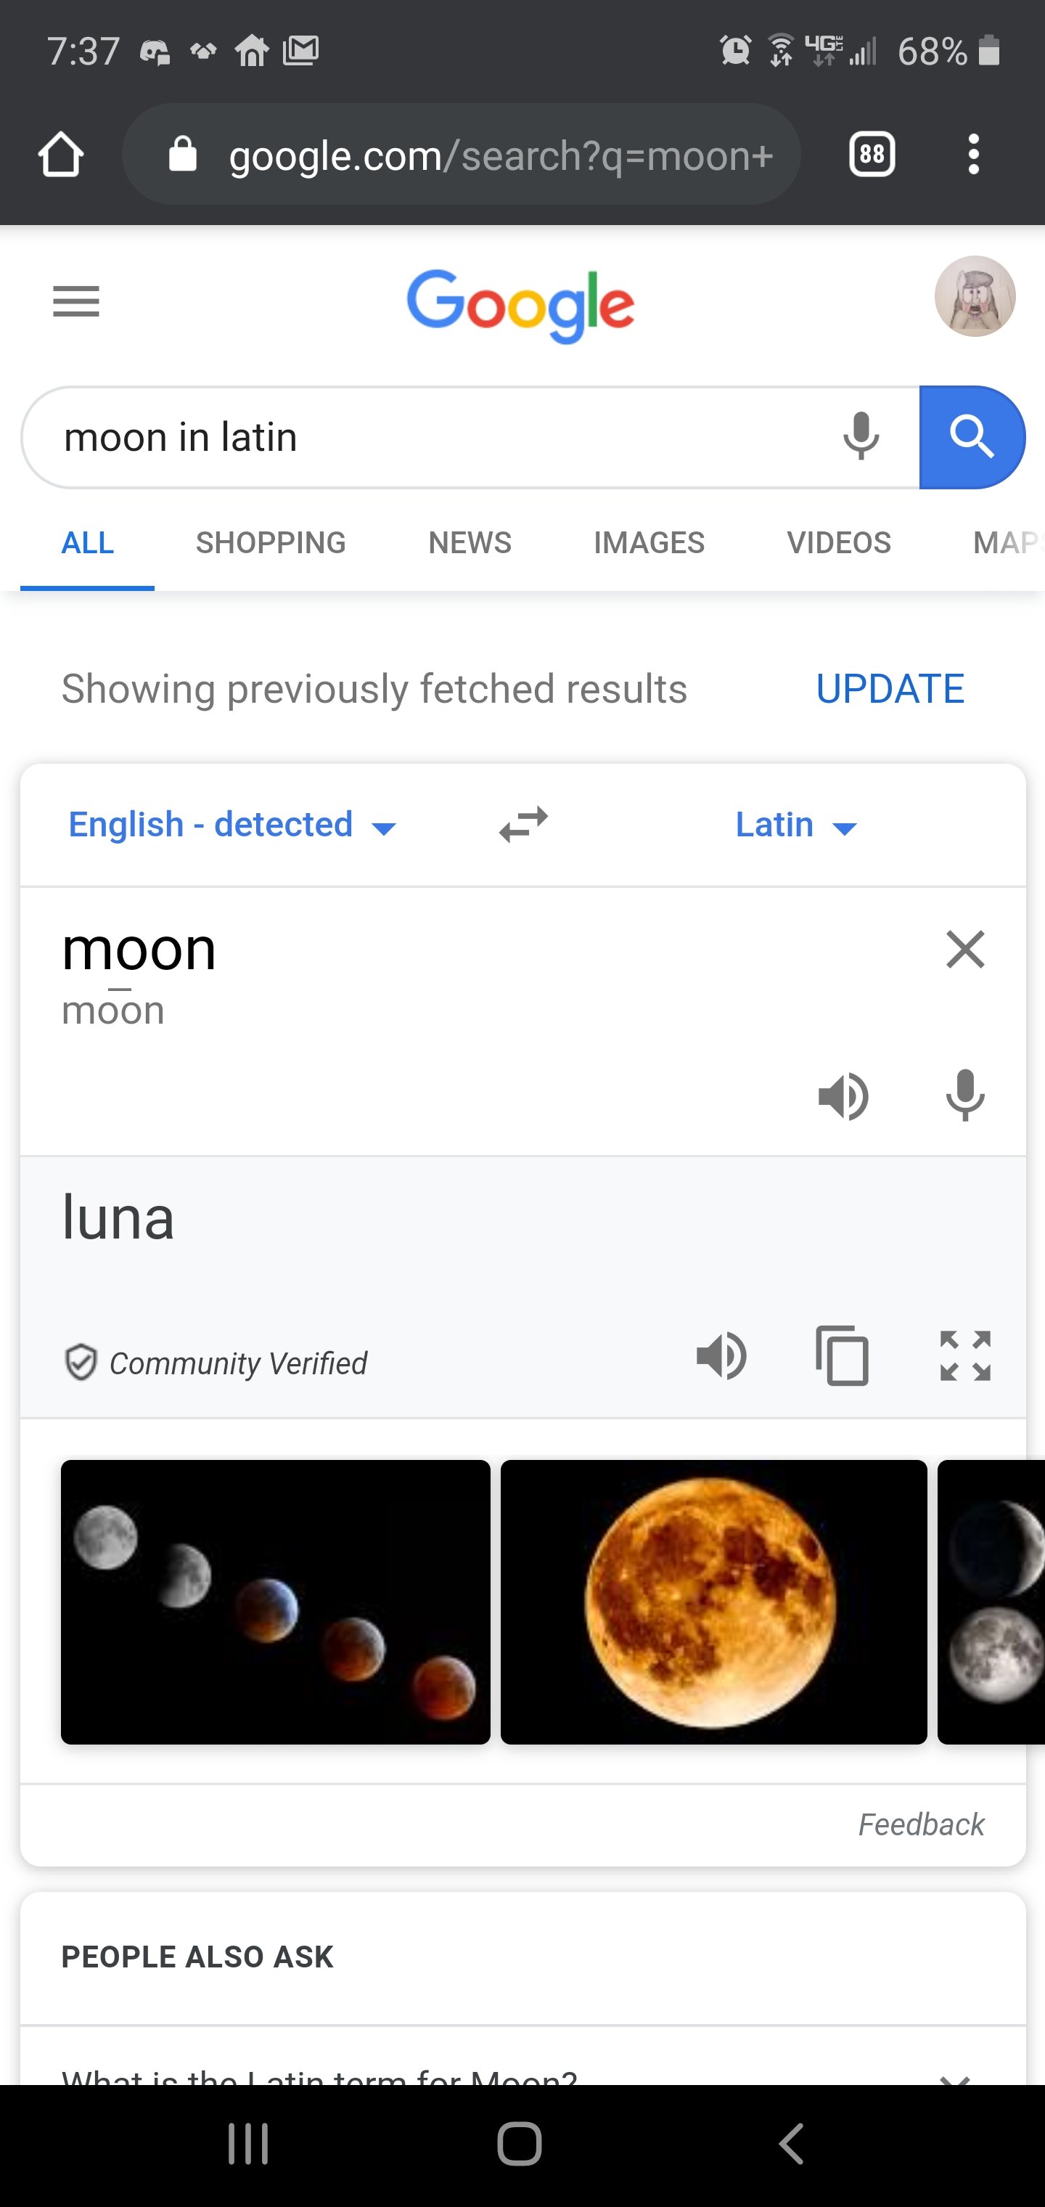Switch to the Images tab

(x=649, y=542)
